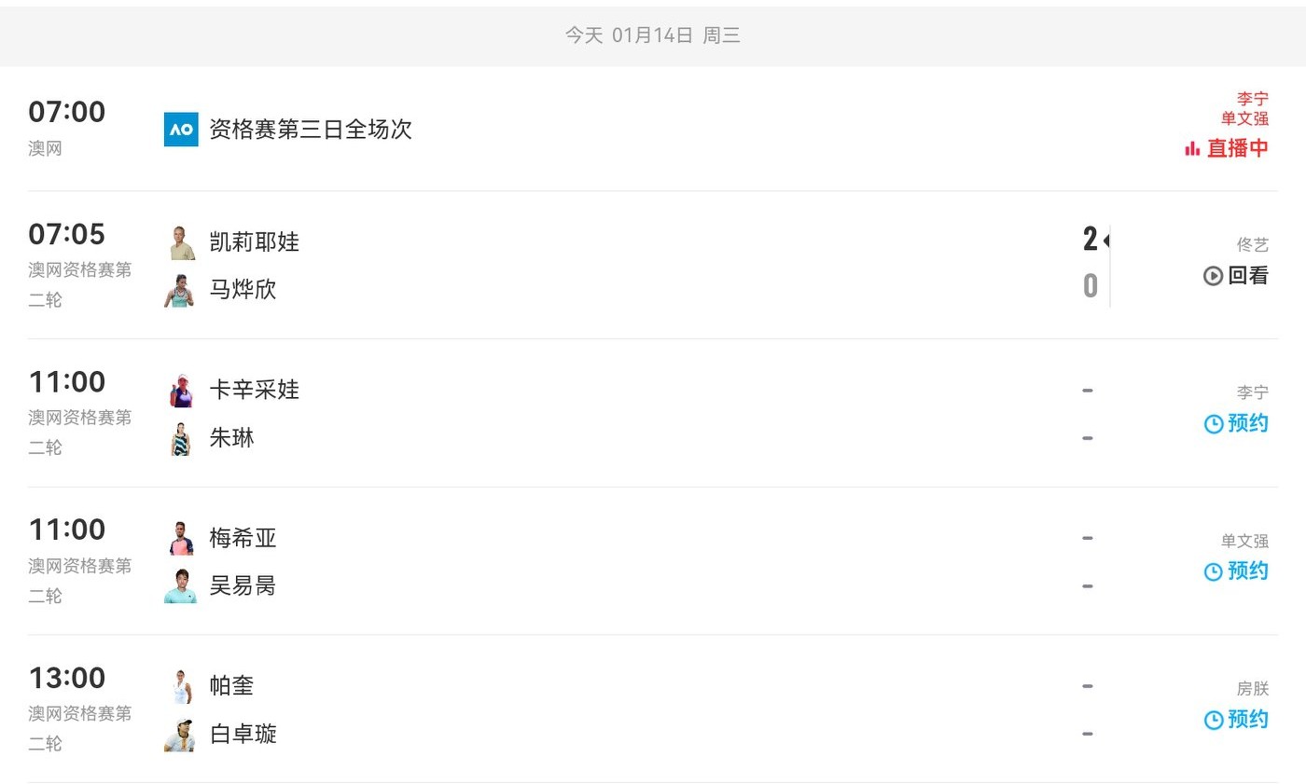Image resolution: width=1306 pixels, height=784 pixels.
Task: Select the 今天 01月14日 周三 date header
Action: [x=652, y=35]
